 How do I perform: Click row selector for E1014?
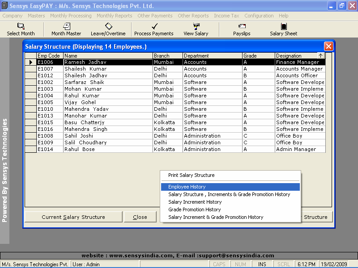point(31,149)
